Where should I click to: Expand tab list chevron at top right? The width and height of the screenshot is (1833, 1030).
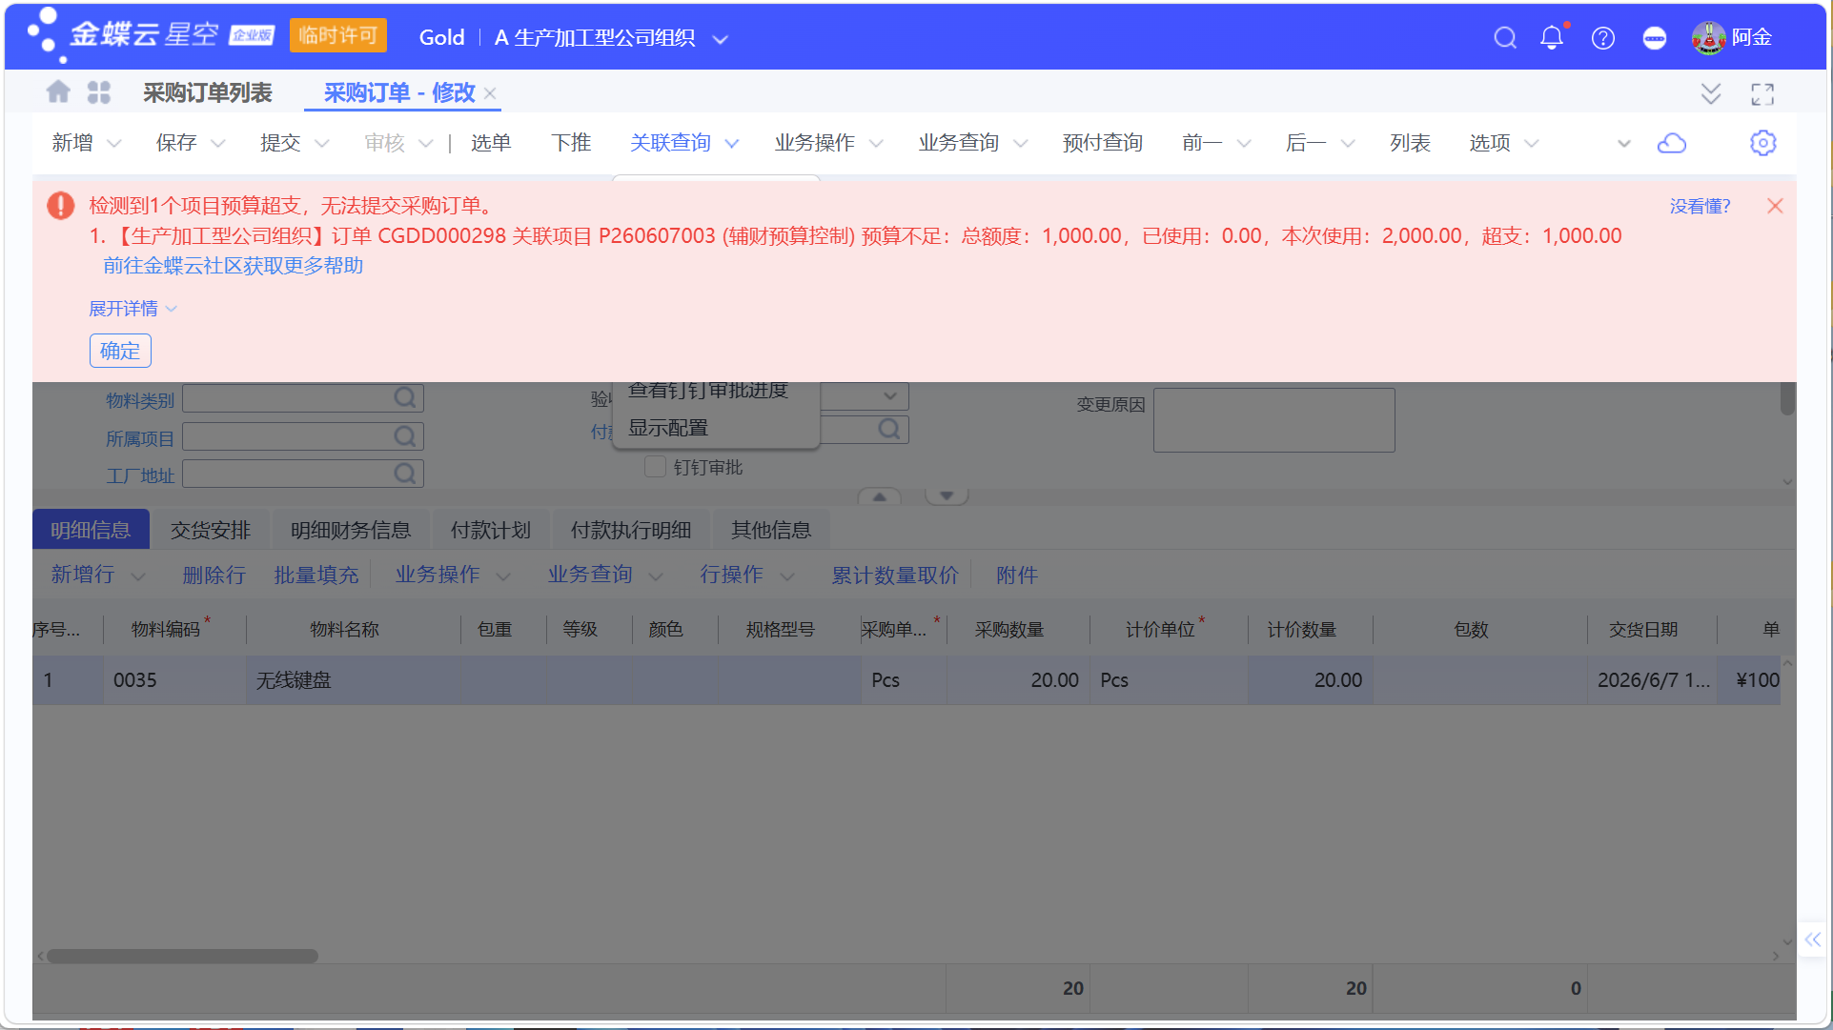point(1711,93)
